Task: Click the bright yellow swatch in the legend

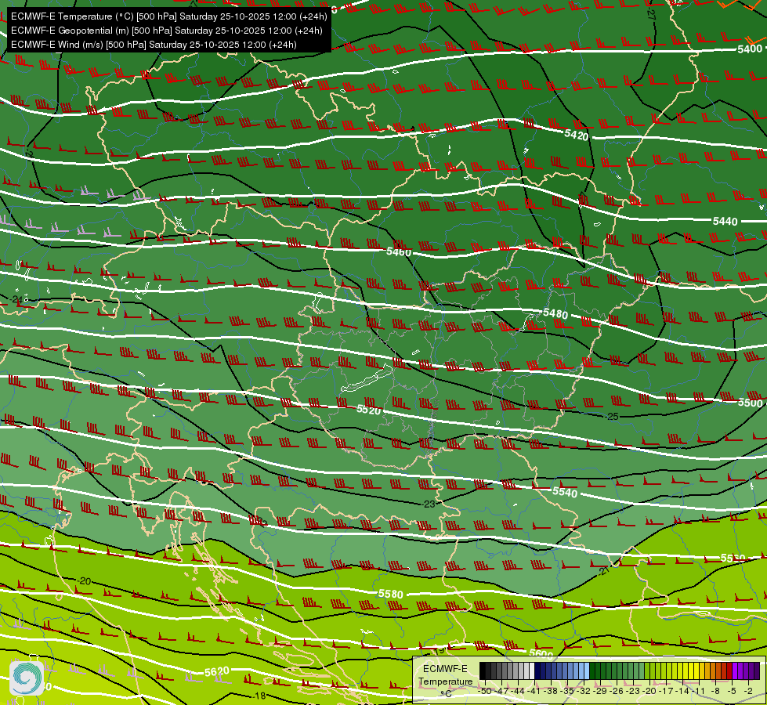Action: tap(696, 671)
